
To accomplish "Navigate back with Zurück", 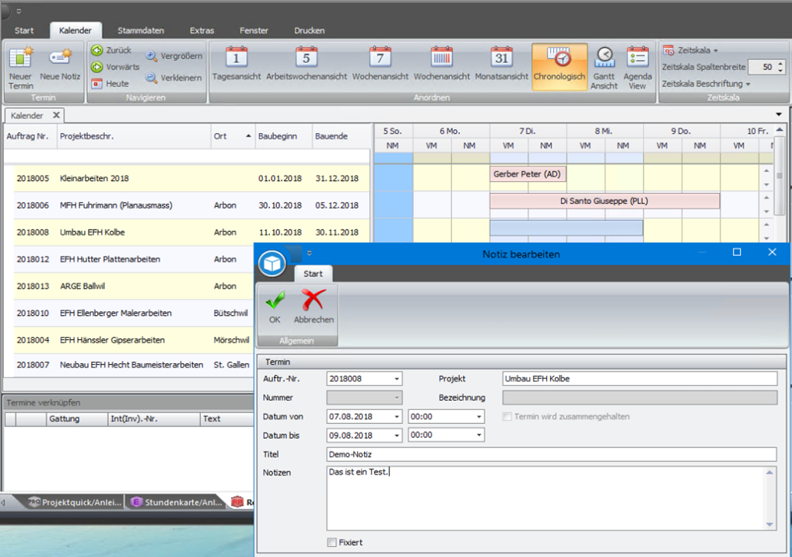I will (111, 50).
